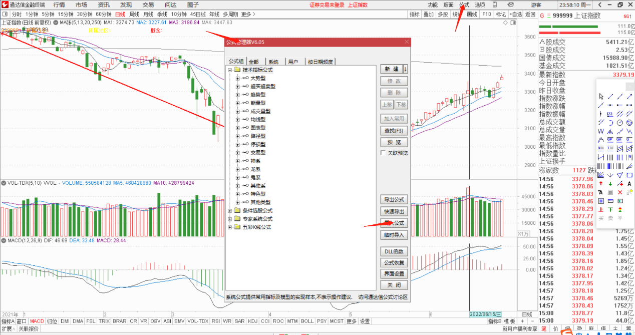Select the GP line tool

pos(610,140)
